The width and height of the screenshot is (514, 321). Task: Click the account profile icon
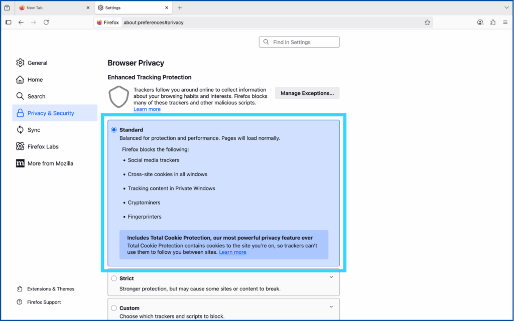coord(480,23)
